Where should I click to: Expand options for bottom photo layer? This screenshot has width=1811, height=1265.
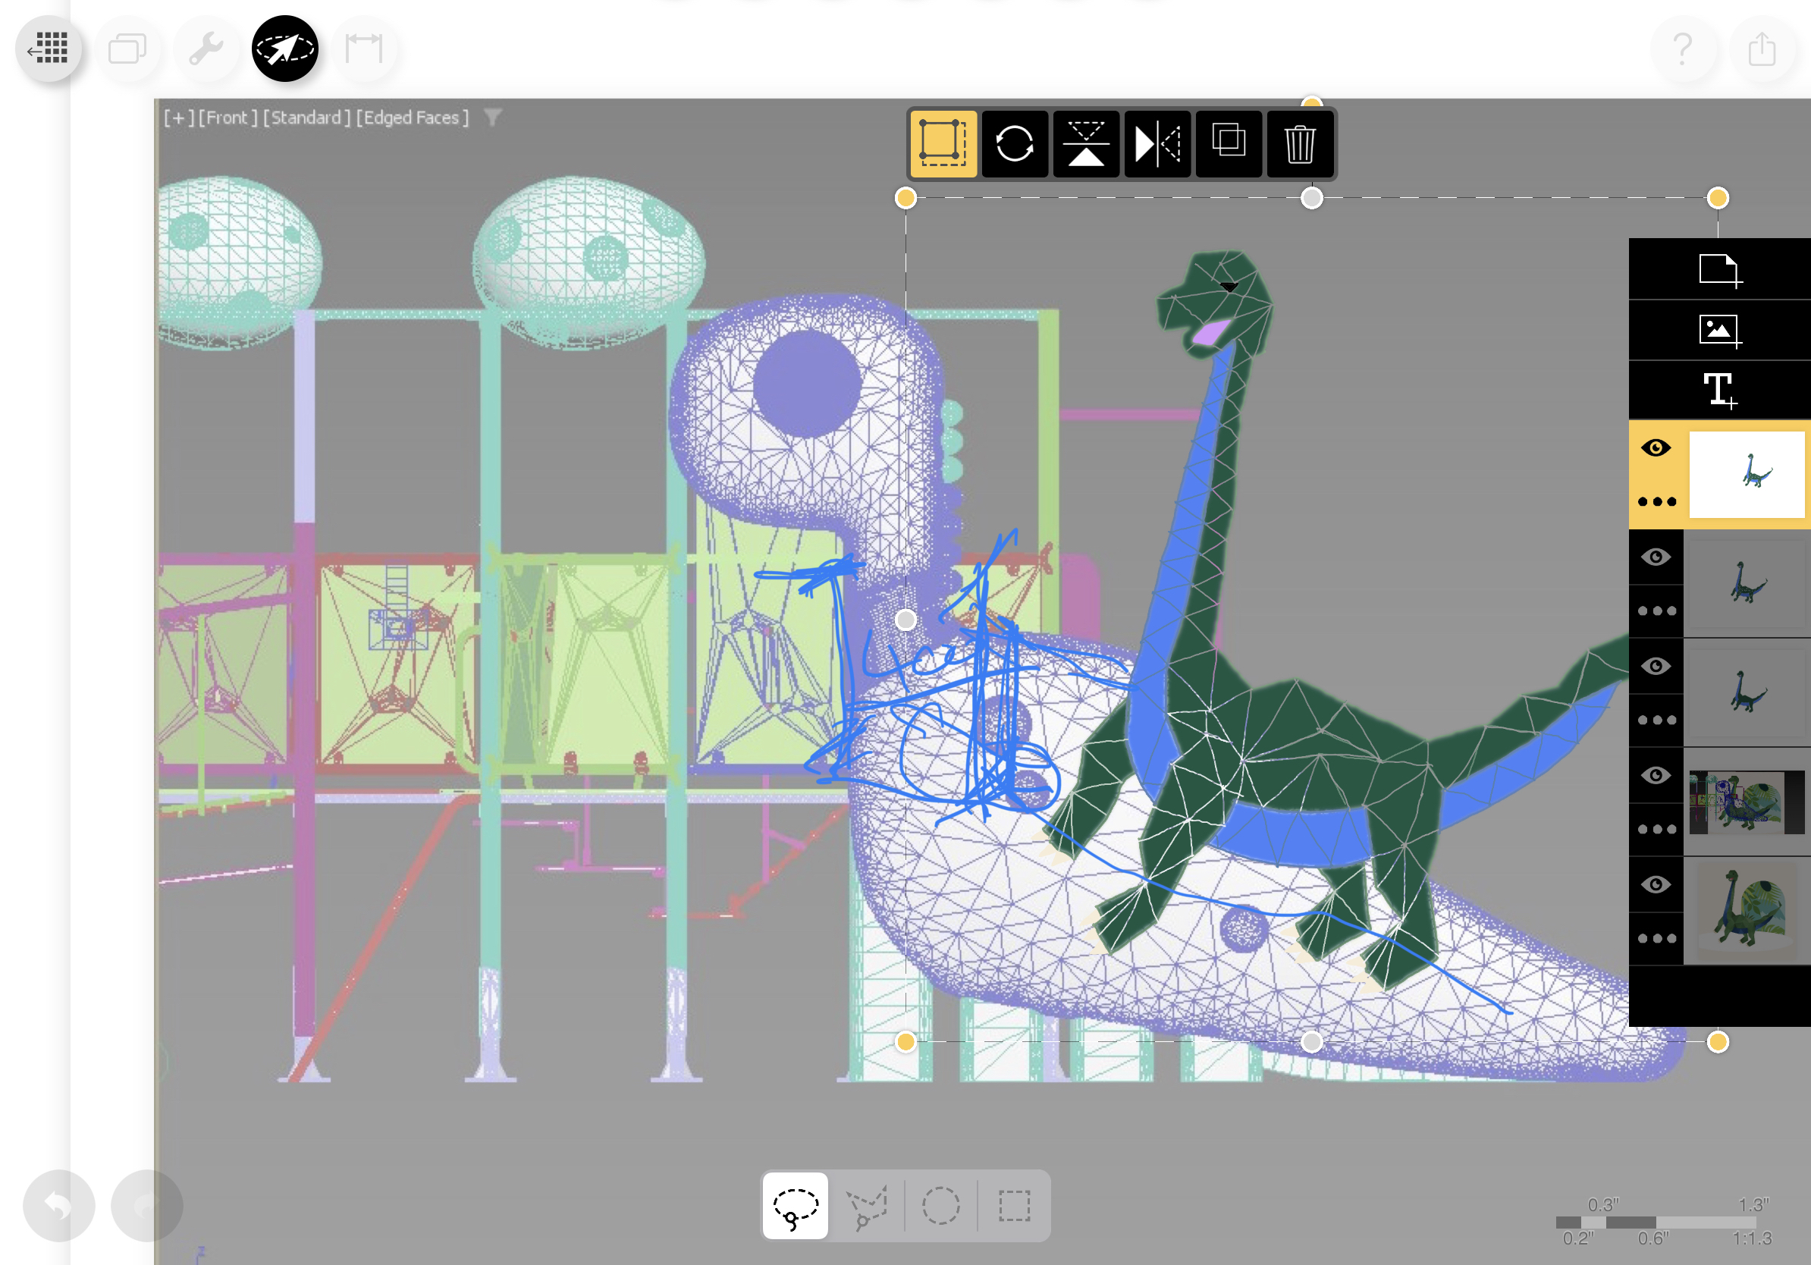point(1656,938)
